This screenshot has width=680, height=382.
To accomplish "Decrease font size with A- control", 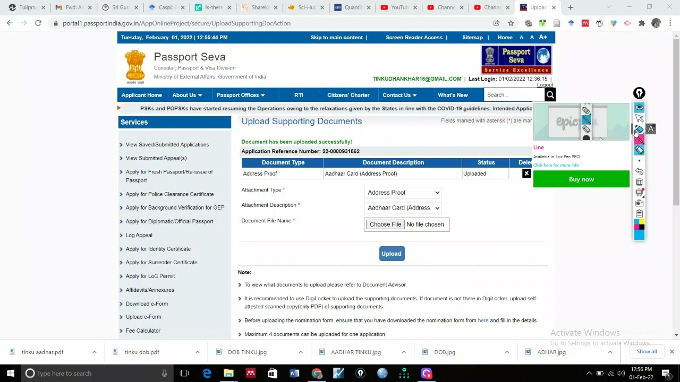I will tap(522, 38).
